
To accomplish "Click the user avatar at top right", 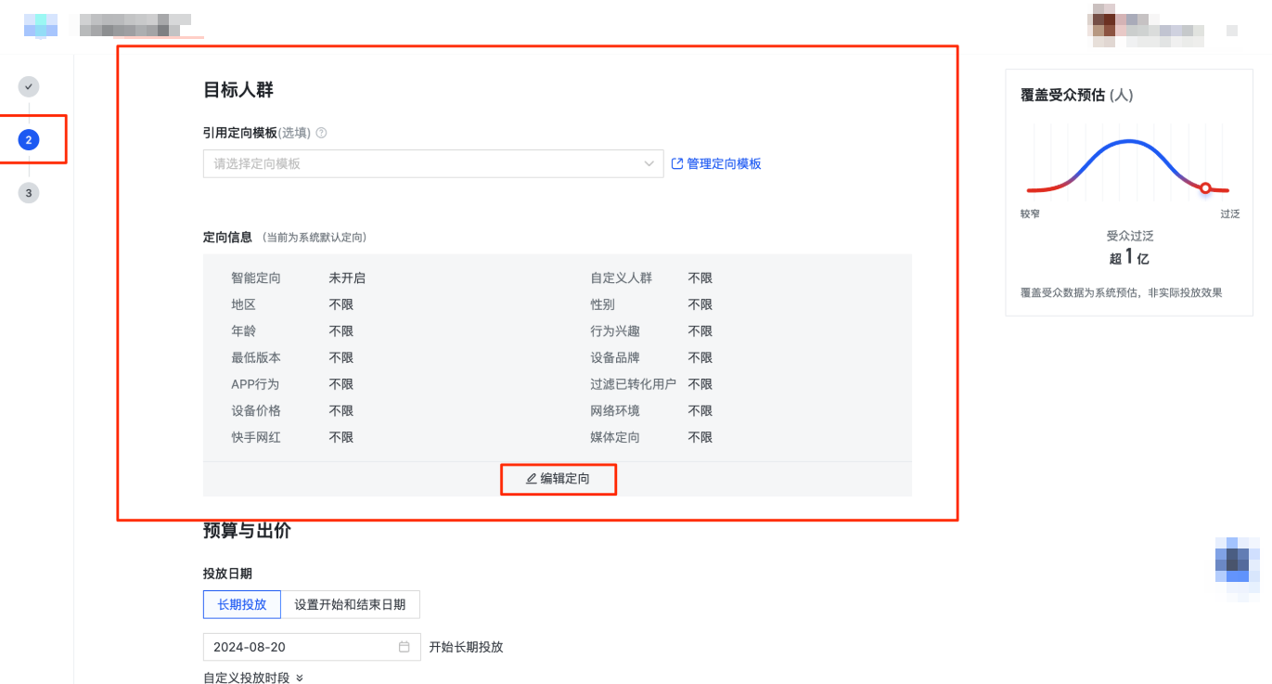I will 1101,25.
